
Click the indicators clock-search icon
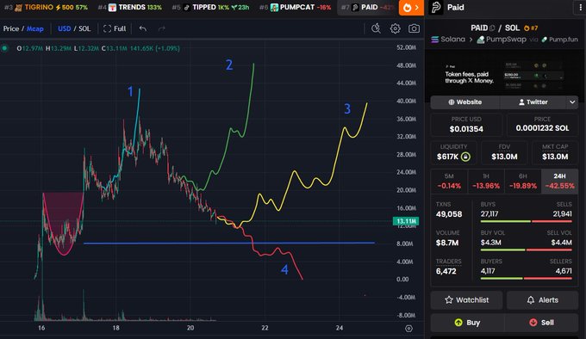[x=376, y=28]
